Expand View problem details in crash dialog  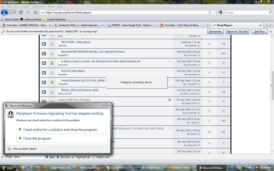pyautogui.click(x=9, y=149)
